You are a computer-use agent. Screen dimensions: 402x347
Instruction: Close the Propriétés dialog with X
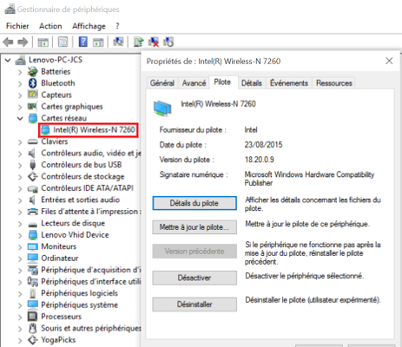click(389, 61)
